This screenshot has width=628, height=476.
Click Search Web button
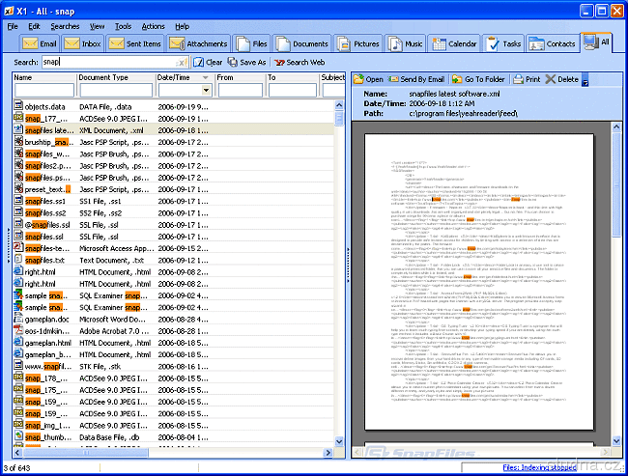point(299,62)
